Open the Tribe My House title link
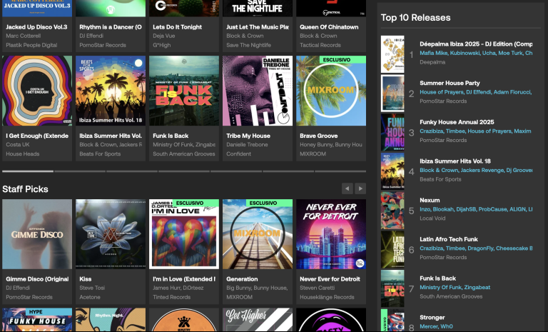 [x=248, y=136]
